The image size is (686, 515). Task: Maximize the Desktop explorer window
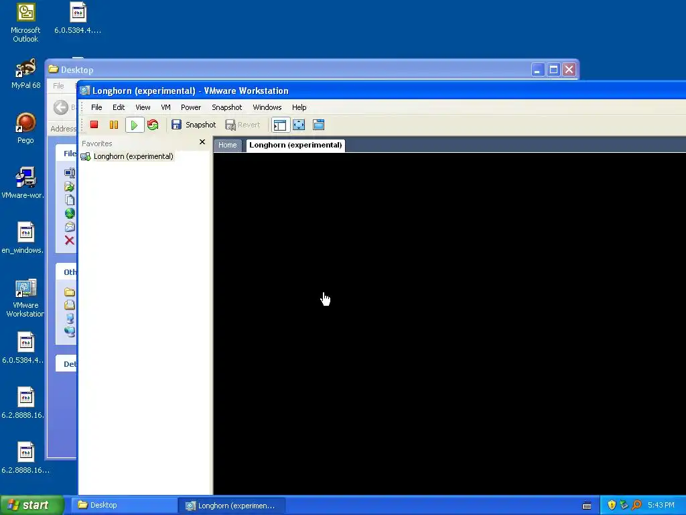click(553, 70)
